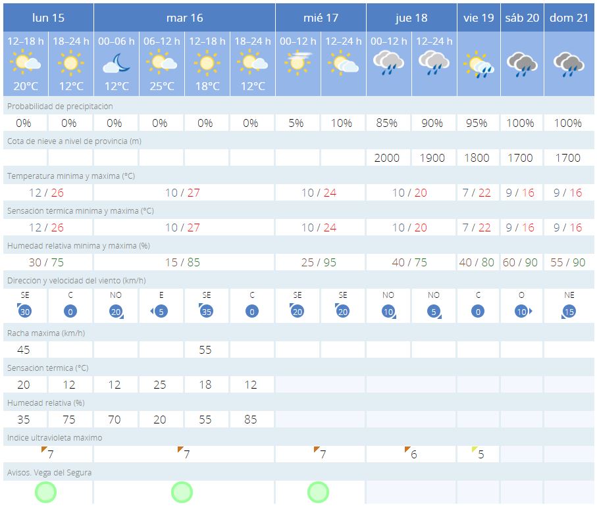Image resolution: width=597 pixels, height=507 pixels.
Task: Click the 55 km/h maximum gust value
Action: 205,350
